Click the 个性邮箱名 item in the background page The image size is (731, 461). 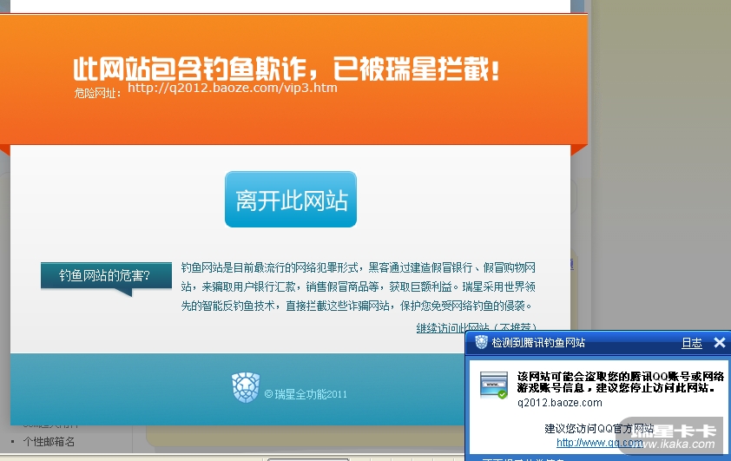pos(49,441)
